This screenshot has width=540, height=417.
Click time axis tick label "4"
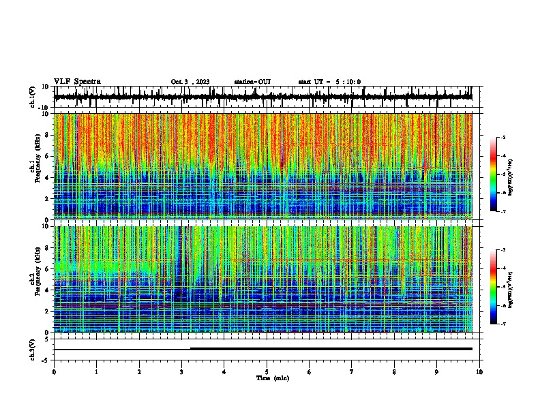coord(224,372)
